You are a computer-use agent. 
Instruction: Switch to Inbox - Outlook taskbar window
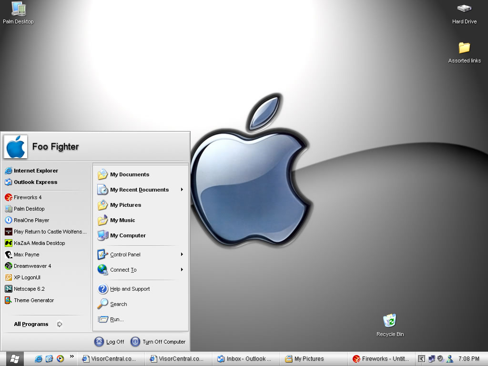(x=244, y=359)
